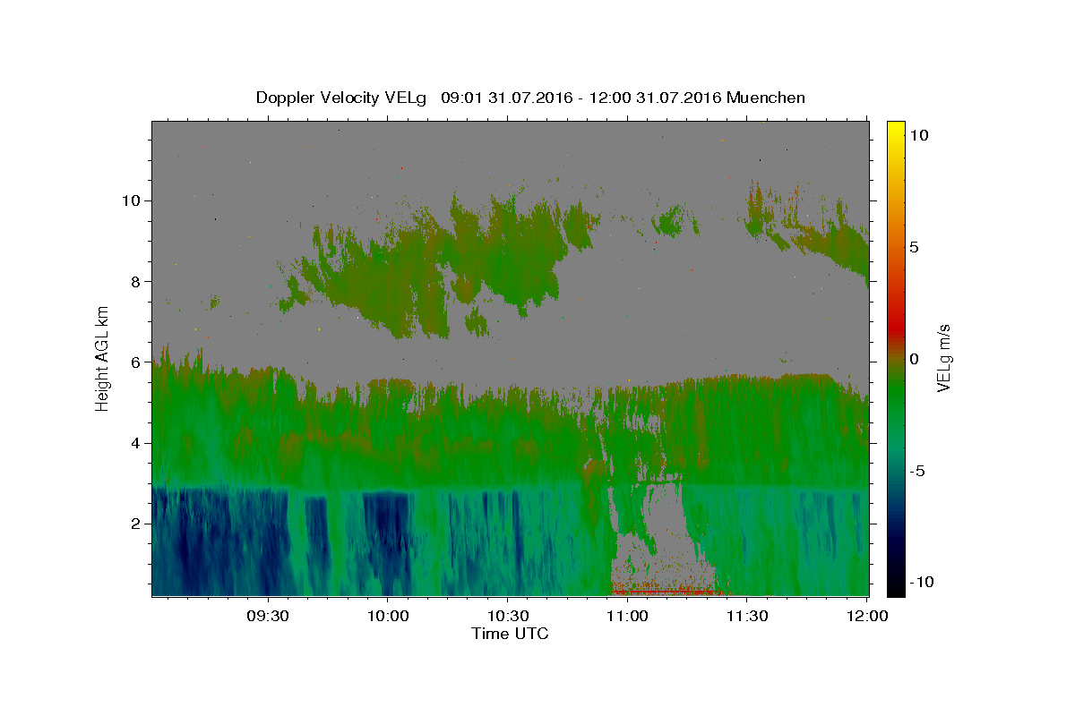Click the 10:00 time axis label
The width and height of the screenshot is (1075, 716).
pyautogui.click(x=387, y=616)
